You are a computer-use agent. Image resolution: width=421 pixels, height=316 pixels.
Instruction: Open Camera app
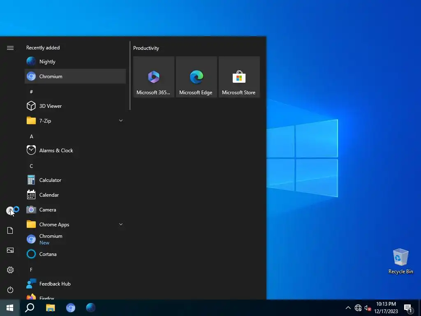click(75, 209)
